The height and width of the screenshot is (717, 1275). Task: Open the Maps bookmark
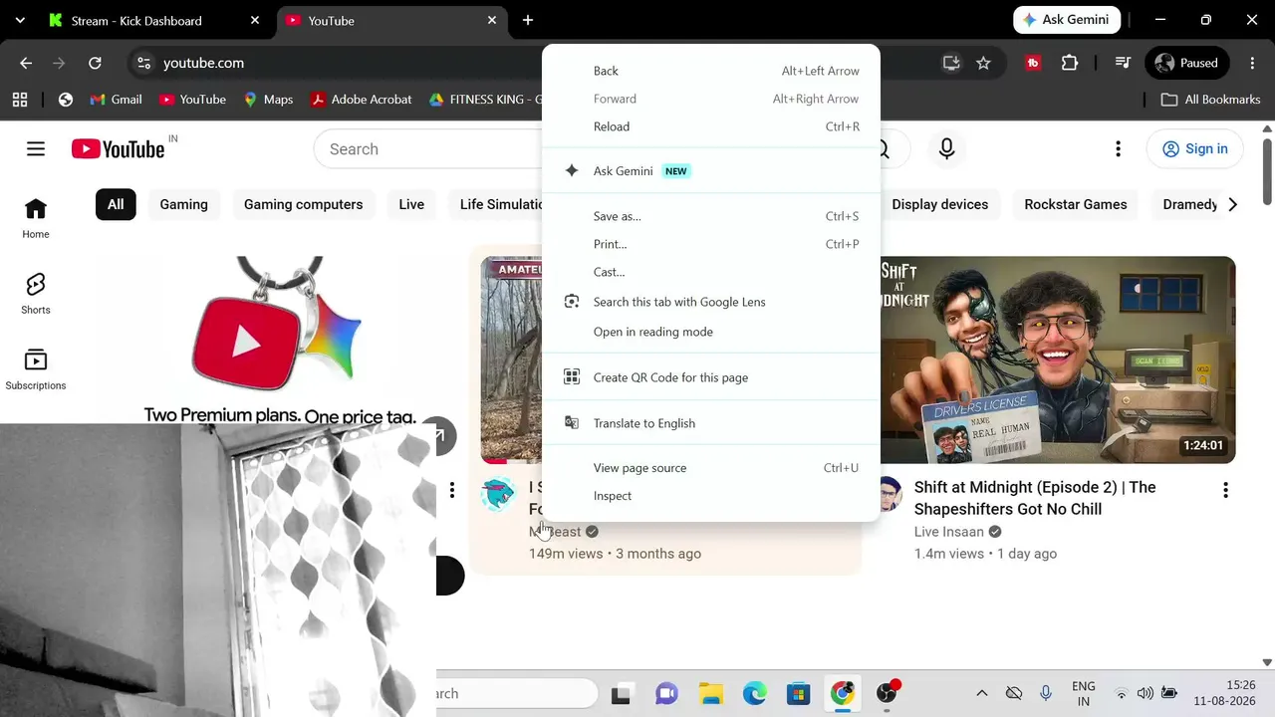(268, 100)
